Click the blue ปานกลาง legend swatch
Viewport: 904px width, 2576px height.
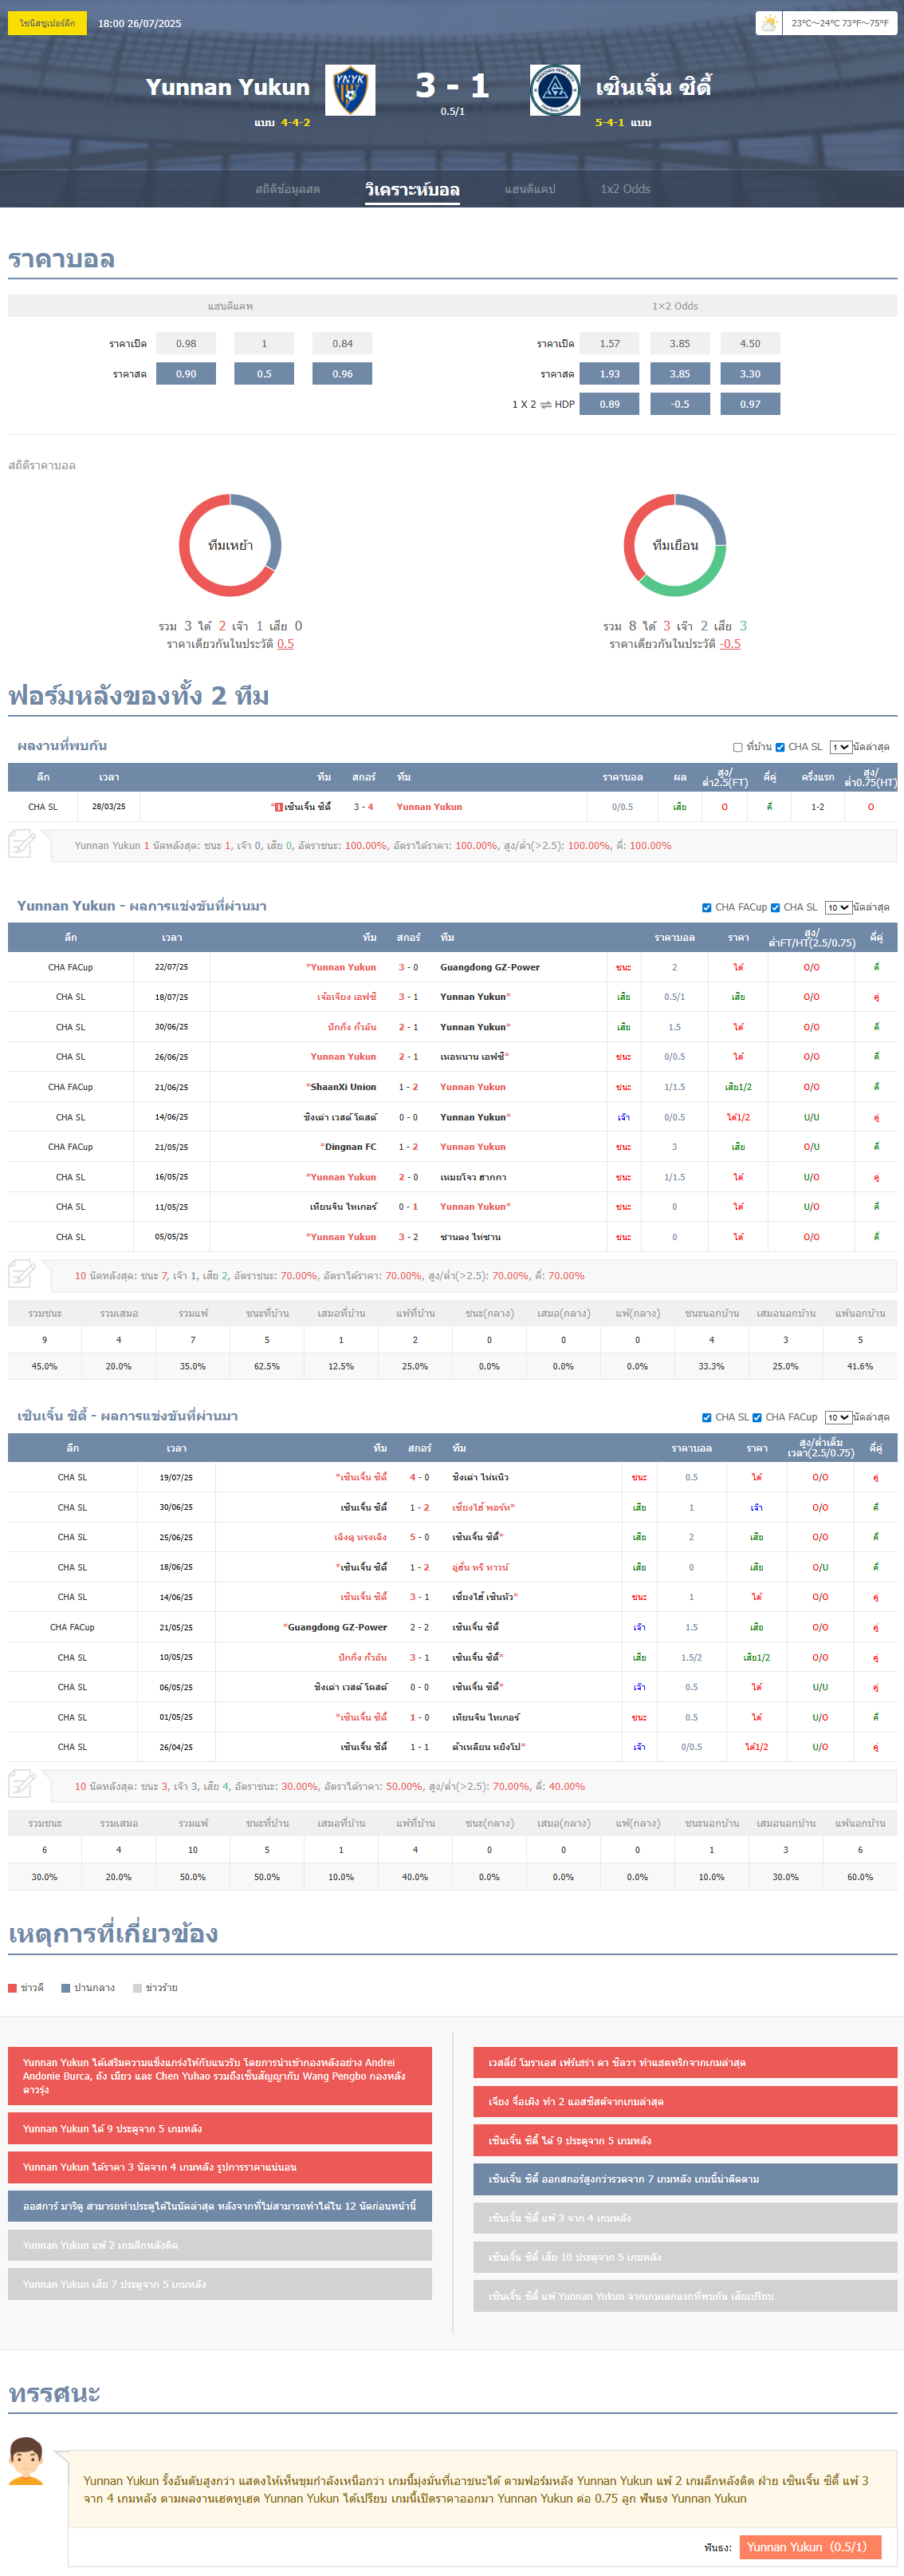[65, 1988]
